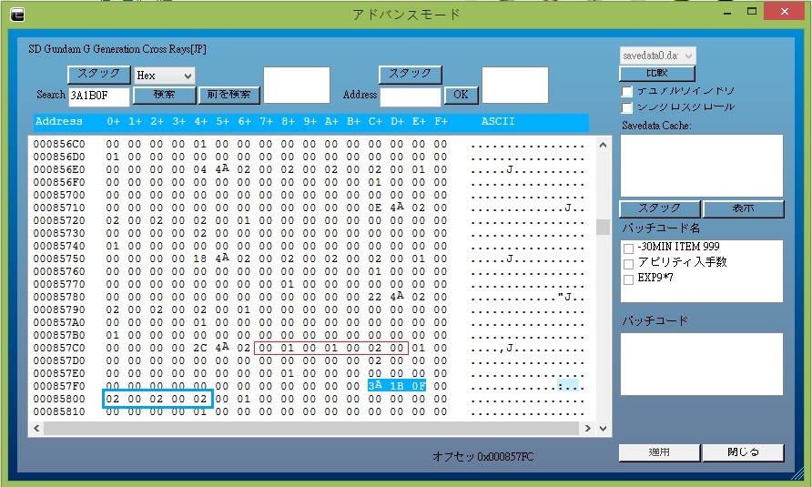Click the 閉じる close button
Image resolution: width=812 pixels, height=487 pixels.
click(743, 452)
